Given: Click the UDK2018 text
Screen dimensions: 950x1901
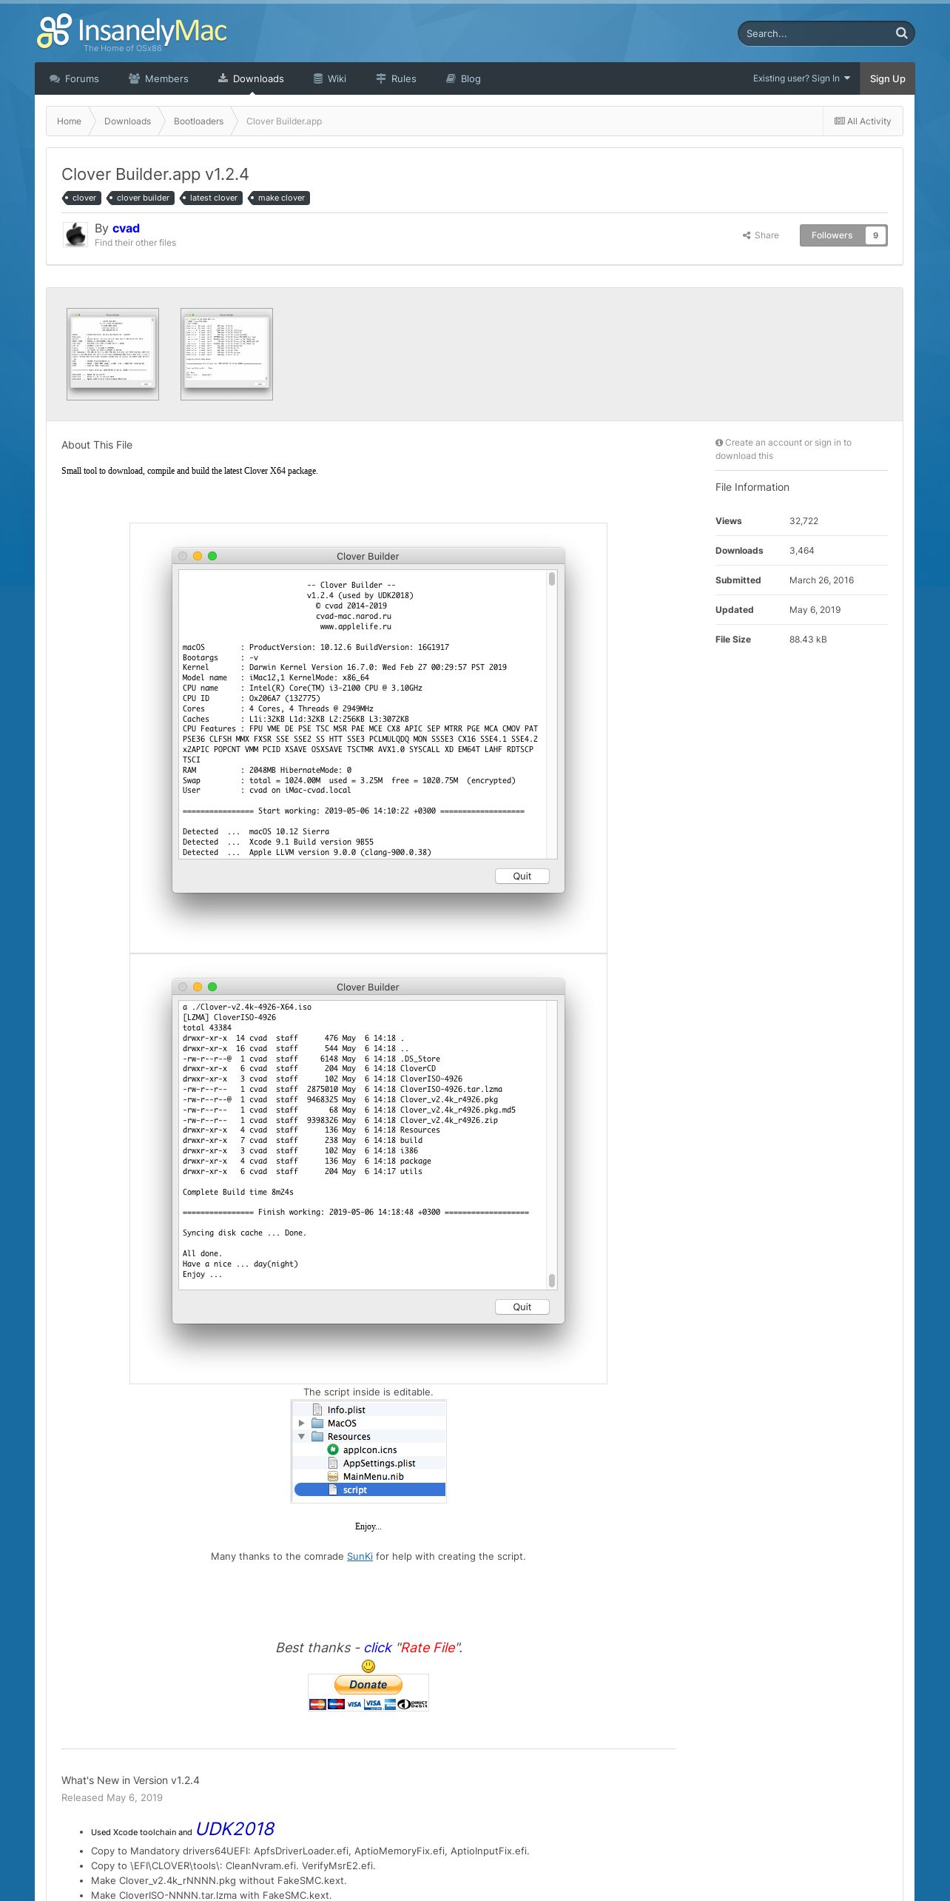Looking at the screenshot, I should click(235, 1828).
